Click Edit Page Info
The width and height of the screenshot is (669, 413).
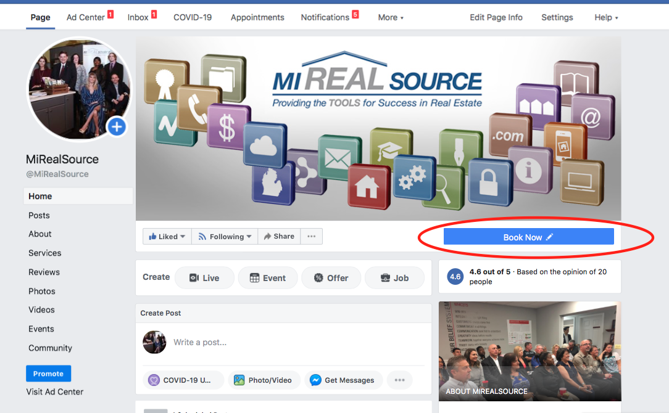pos(496,17)
